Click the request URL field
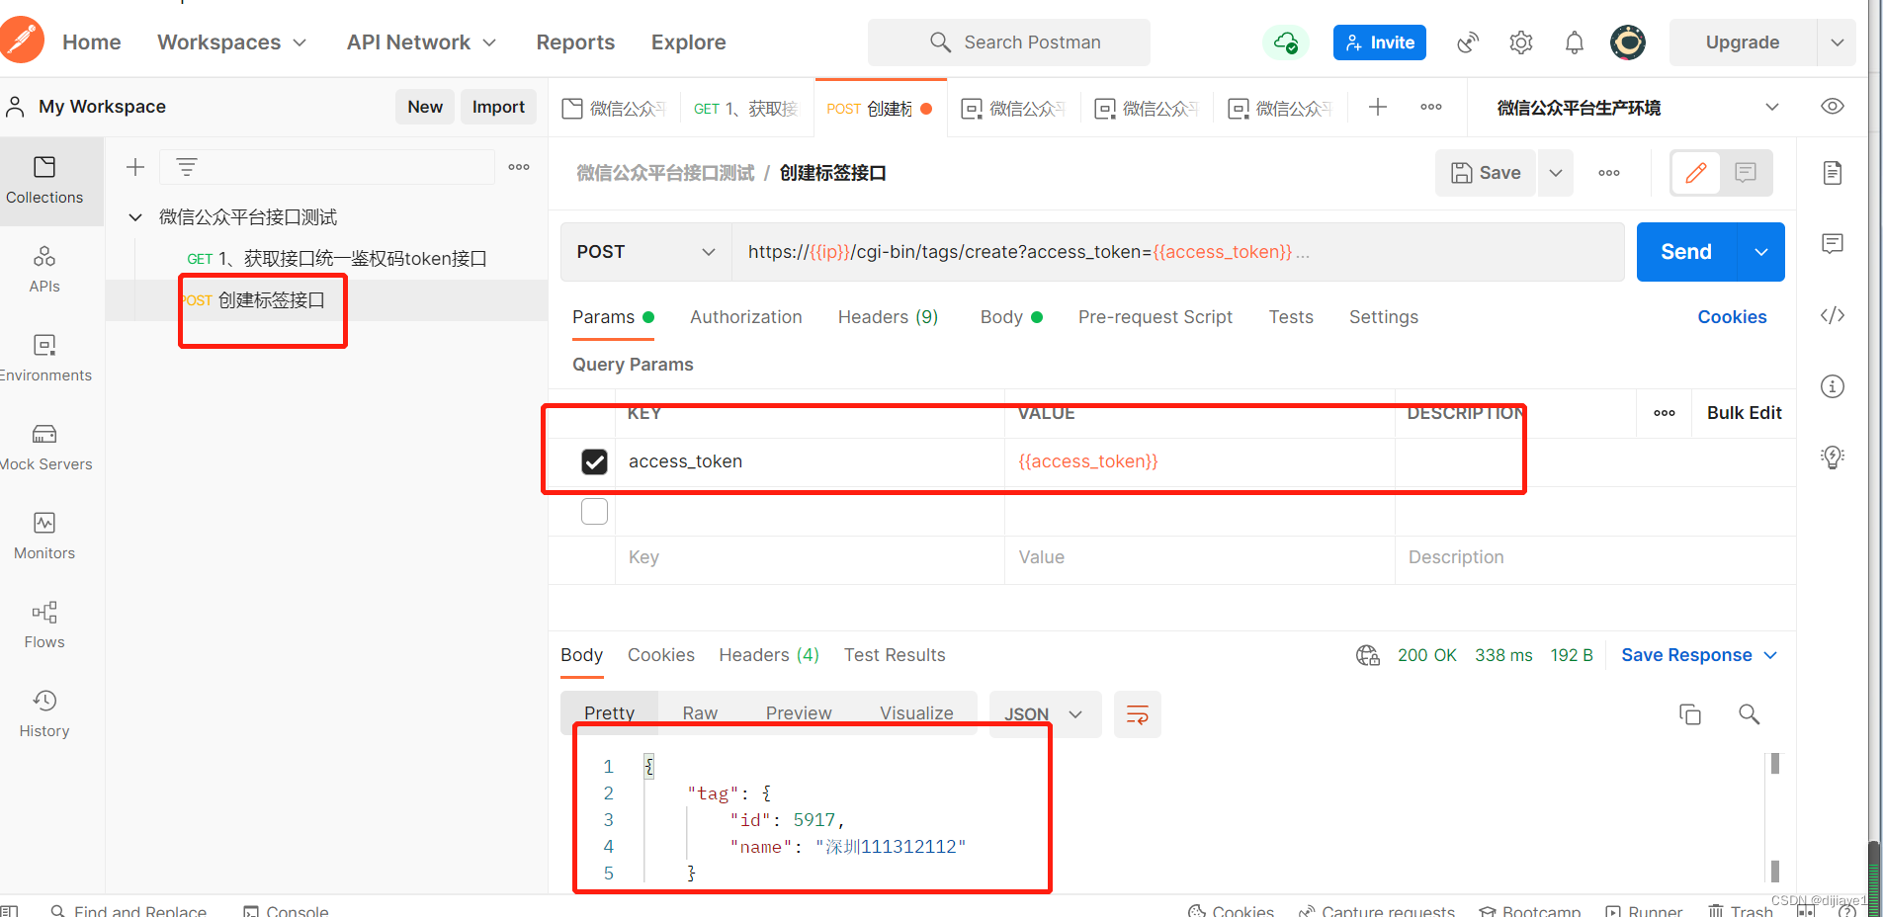This screenshot has height=917, width=1883. point(1177,252)
